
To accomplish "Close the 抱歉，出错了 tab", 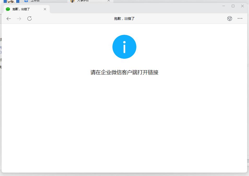I will (x=45, y=9).
